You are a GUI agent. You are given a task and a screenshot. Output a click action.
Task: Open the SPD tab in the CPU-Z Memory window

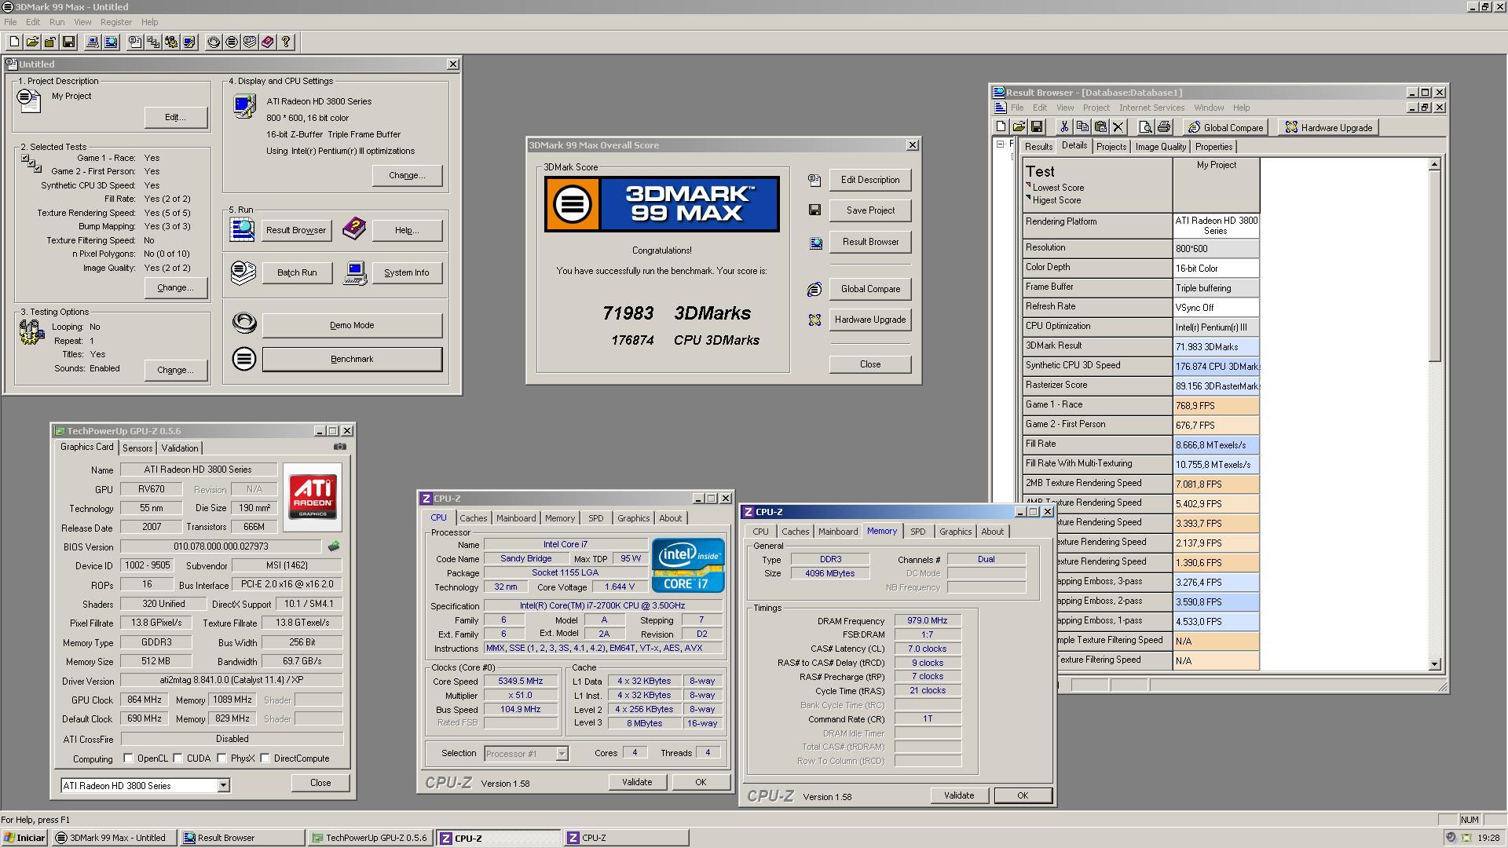[x=917, y=532]
